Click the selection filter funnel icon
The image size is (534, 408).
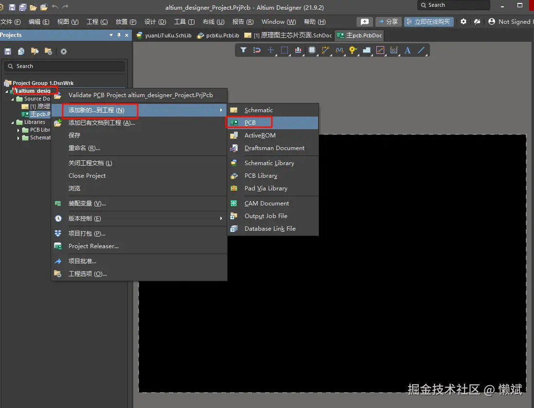coord(243,50)
